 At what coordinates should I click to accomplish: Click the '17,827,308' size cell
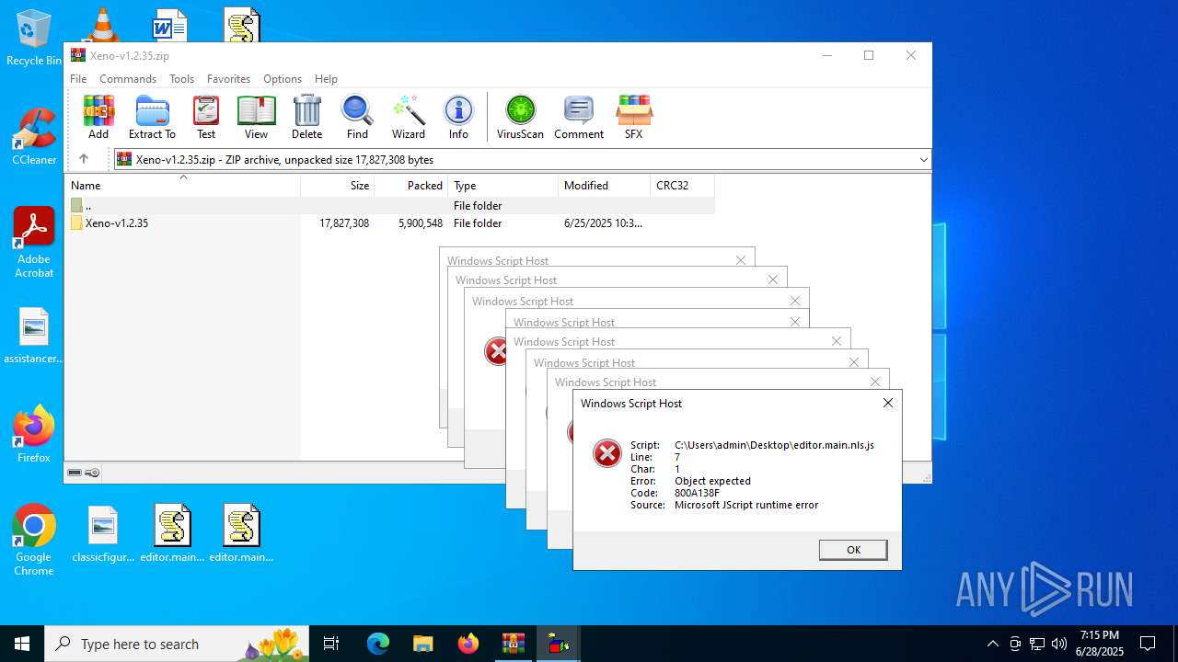coord(344,223)
